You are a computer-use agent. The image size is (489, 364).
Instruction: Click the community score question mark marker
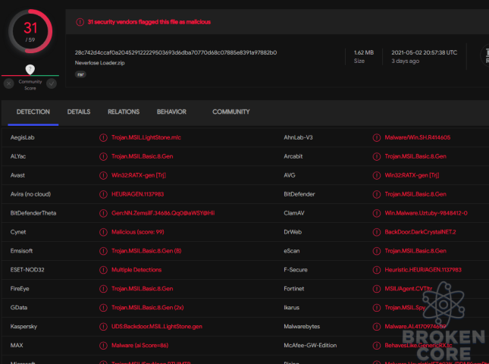tap(30, 69)
